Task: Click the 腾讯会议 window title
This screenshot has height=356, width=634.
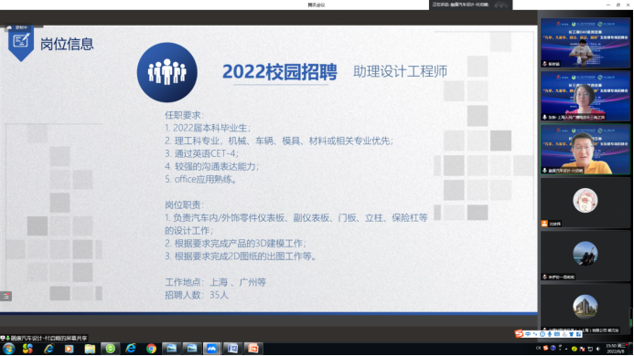Action: click(317, 5)
